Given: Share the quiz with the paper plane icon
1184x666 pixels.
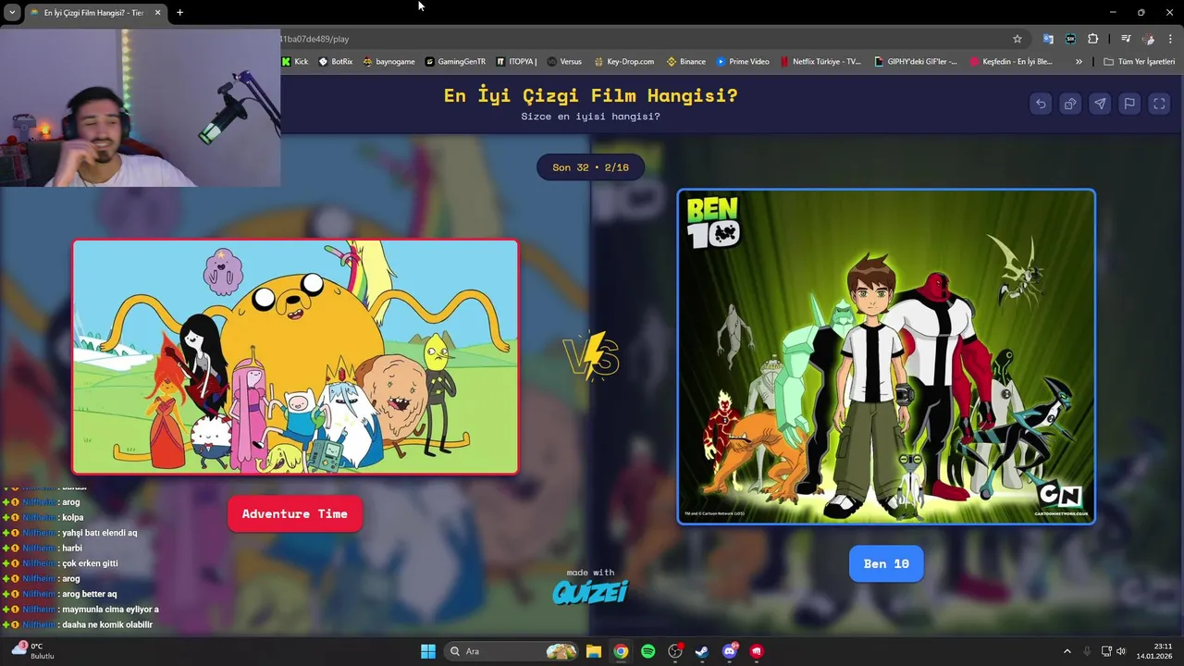Looking at the screenshot, I should click(1100, 104).
